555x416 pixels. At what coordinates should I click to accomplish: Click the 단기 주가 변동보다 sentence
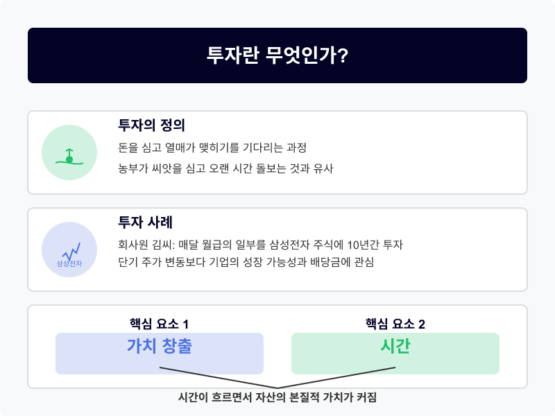click(x=246, y=262)
